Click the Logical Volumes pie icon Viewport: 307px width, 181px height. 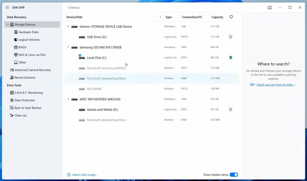click(x=16, y=40)
